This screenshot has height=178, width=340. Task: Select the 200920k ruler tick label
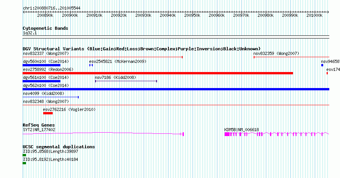pos(119,16)
